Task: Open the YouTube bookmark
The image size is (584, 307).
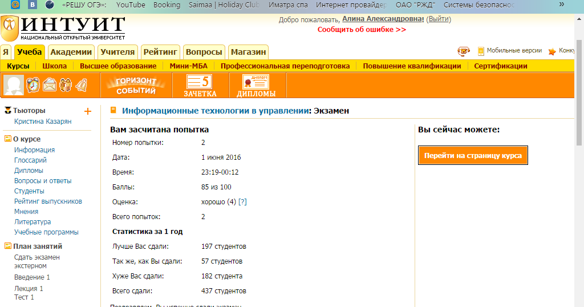Action: pos(131,5)
